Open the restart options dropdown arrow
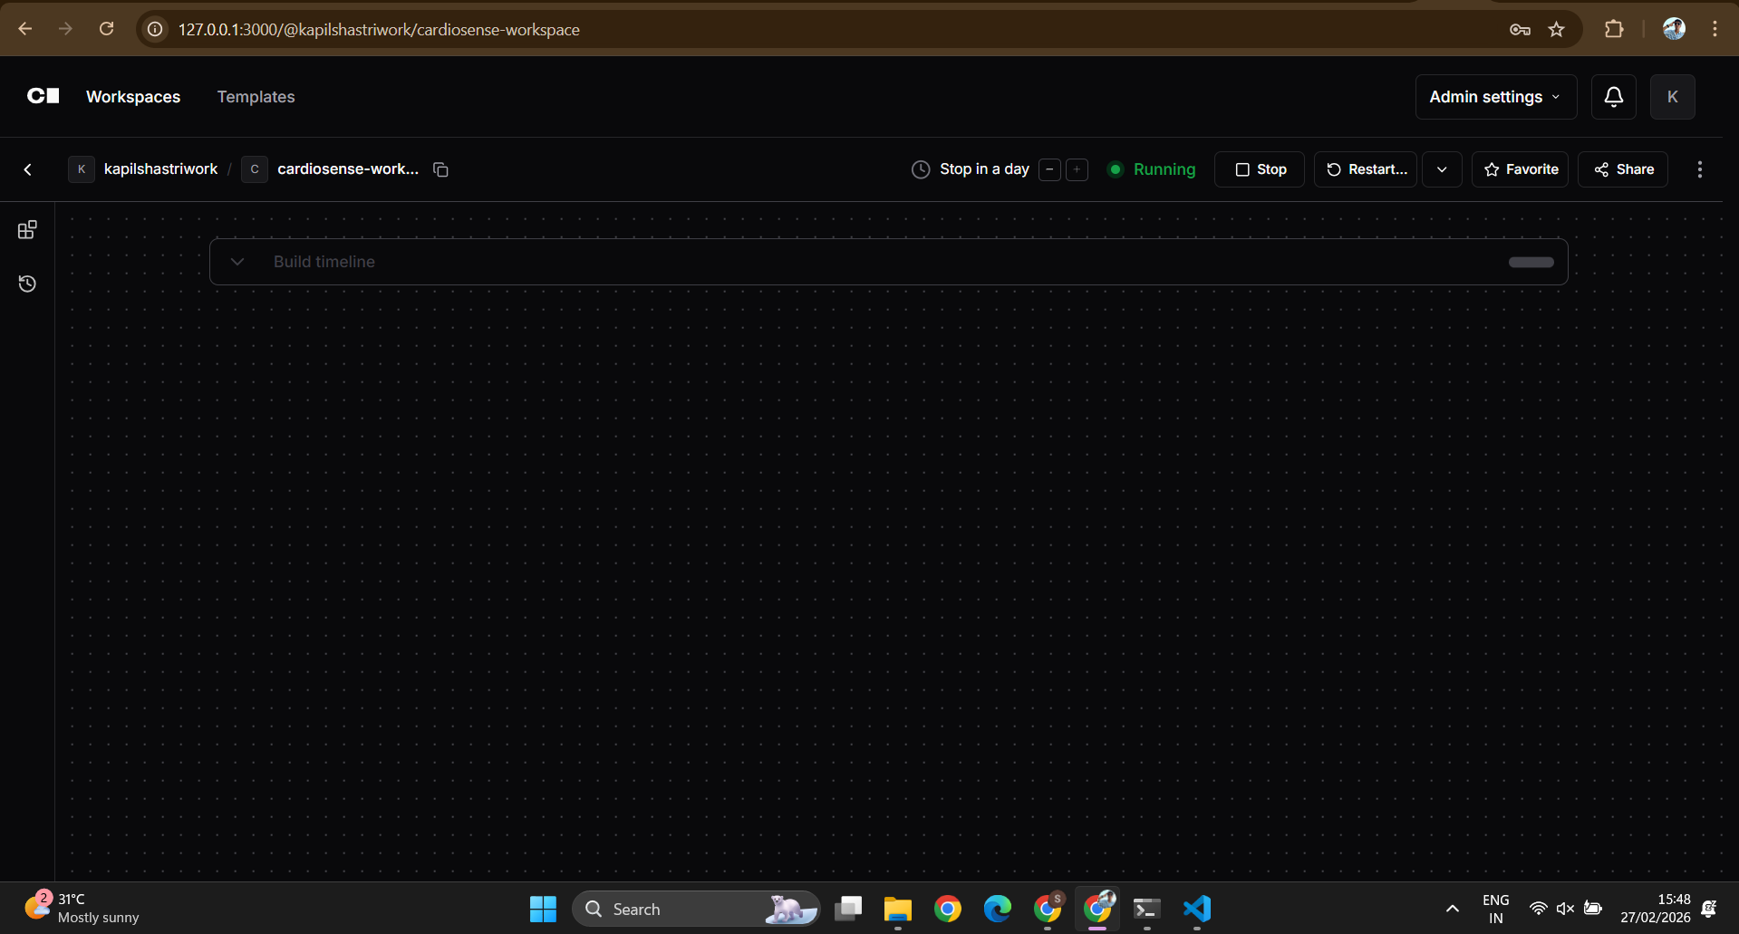The width and height of the screenshot is (1739, 934). click(1442, 169)
